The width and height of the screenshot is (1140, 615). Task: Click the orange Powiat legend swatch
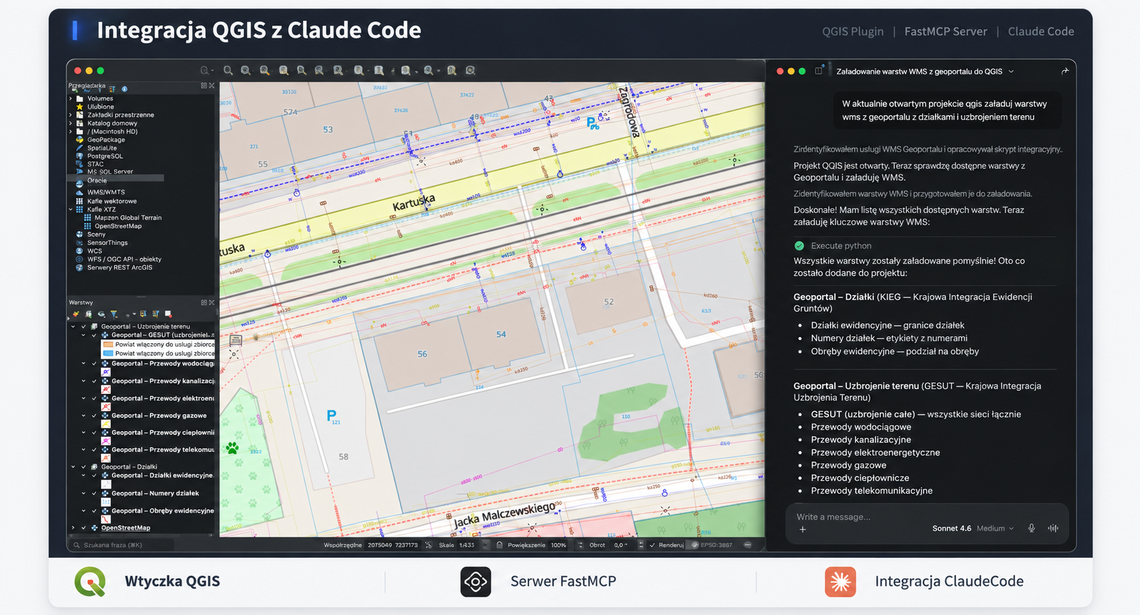[108, 345]
